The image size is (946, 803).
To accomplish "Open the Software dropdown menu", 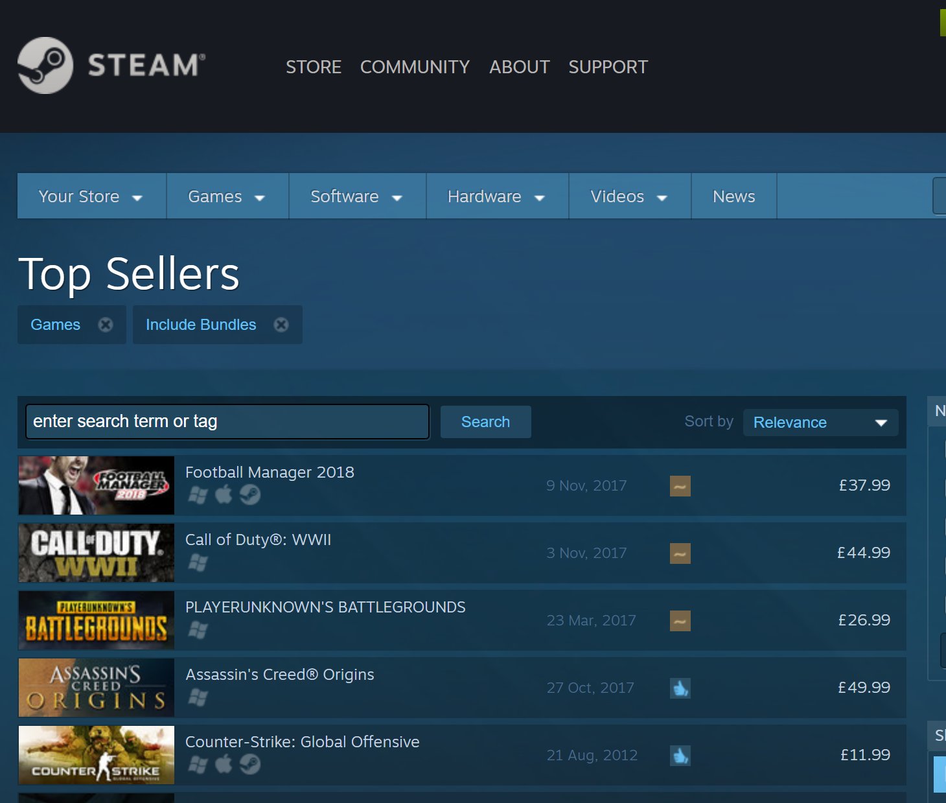I will pos(358,196).
